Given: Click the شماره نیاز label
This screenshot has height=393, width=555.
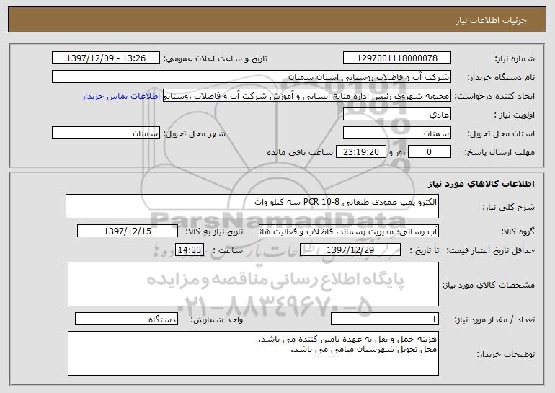Looking at the screenshot, I should pyautogui.click(x=515, y=58).
